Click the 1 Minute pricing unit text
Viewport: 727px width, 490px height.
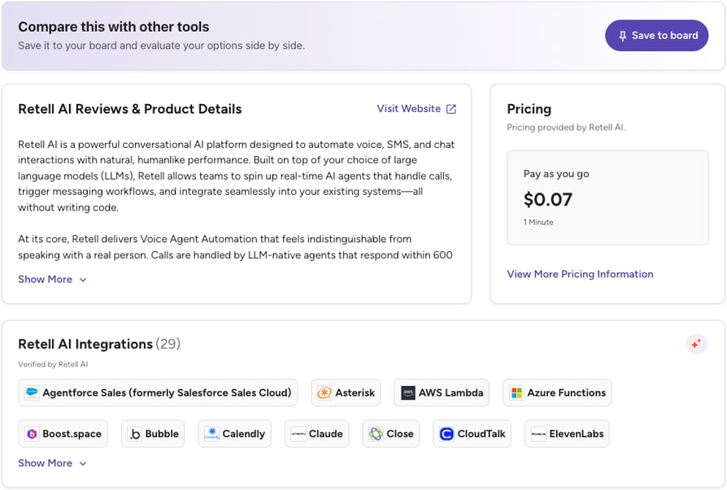coord(538,223)
